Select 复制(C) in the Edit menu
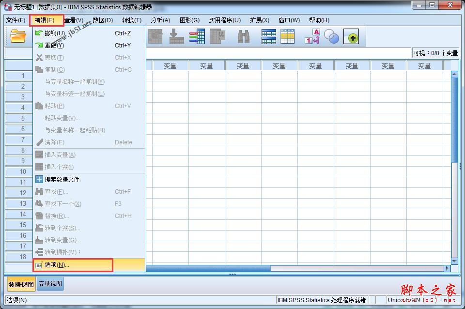The width and height of the screenshot is (465, 309). click(x=89, y=70)
